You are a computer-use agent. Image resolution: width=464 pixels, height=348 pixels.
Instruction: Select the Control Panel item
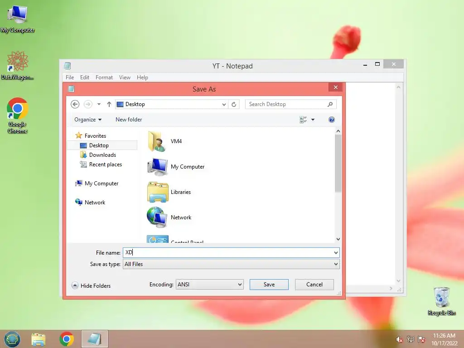175,239
